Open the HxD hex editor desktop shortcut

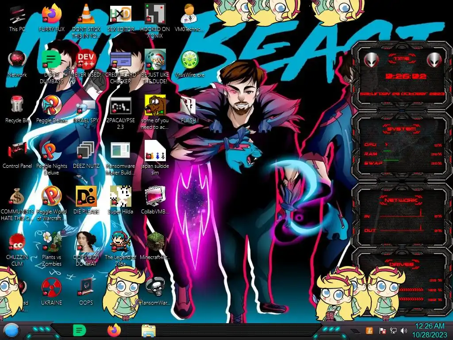[x=120, y=18]
